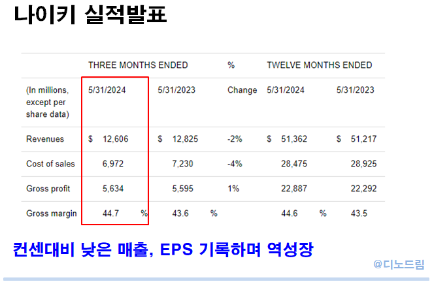Click the title 나이키 실적발표

[90, 14]
